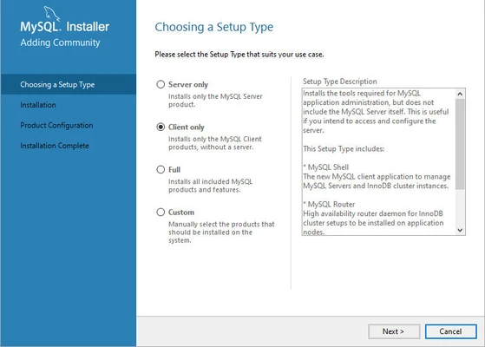Click 'Installs only the MySQL Client products' text
Image resolution: width=485 pixels, height=347 pixels.
click(x=215, y=143)
